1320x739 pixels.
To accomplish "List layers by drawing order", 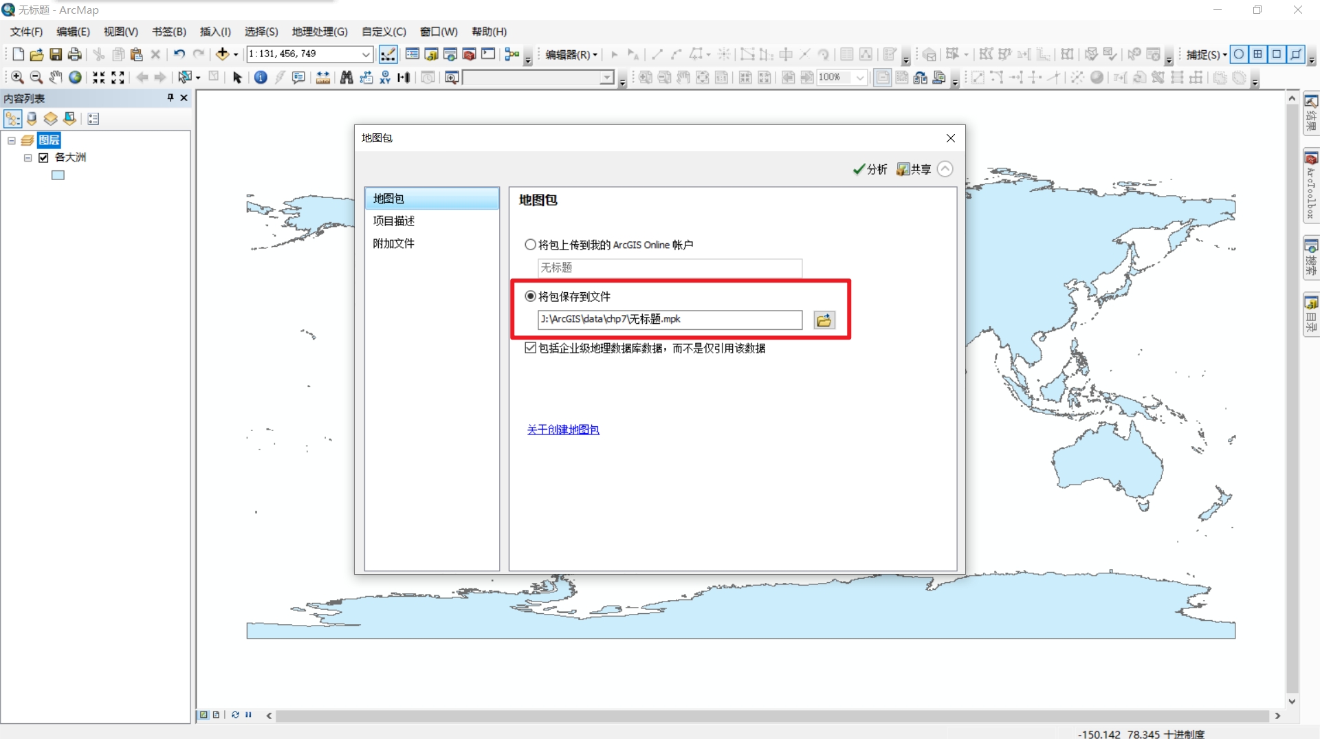I will (12, 119).
